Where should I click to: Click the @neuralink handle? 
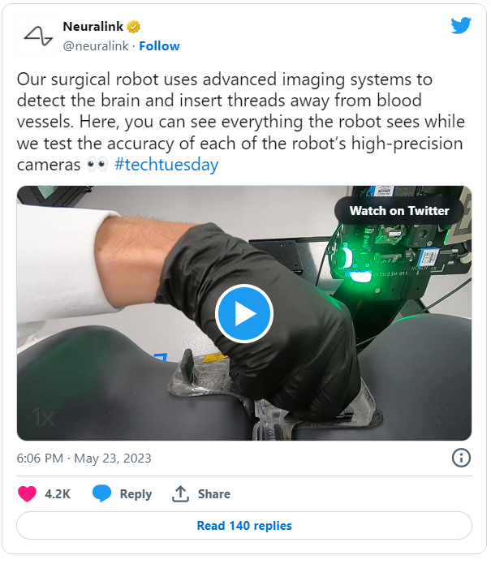(x=96, y=46)
